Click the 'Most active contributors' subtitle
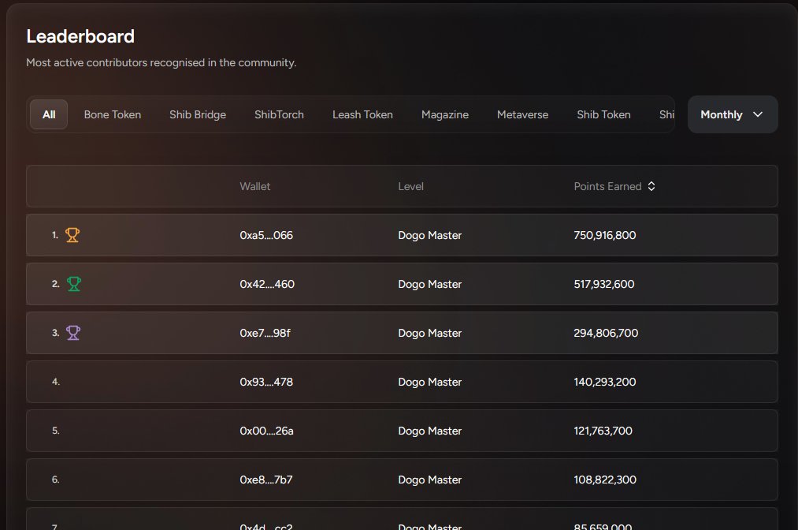 point(161,62)
